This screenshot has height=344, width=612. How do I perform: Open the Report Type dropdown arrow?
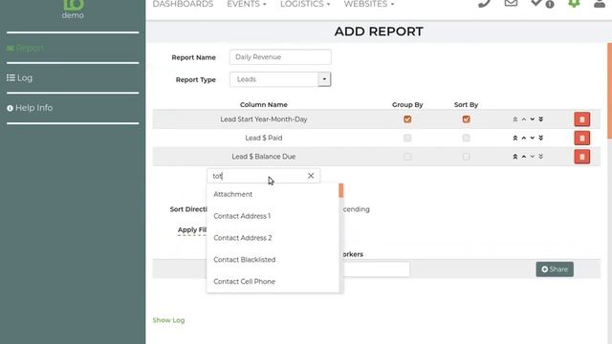324,79
